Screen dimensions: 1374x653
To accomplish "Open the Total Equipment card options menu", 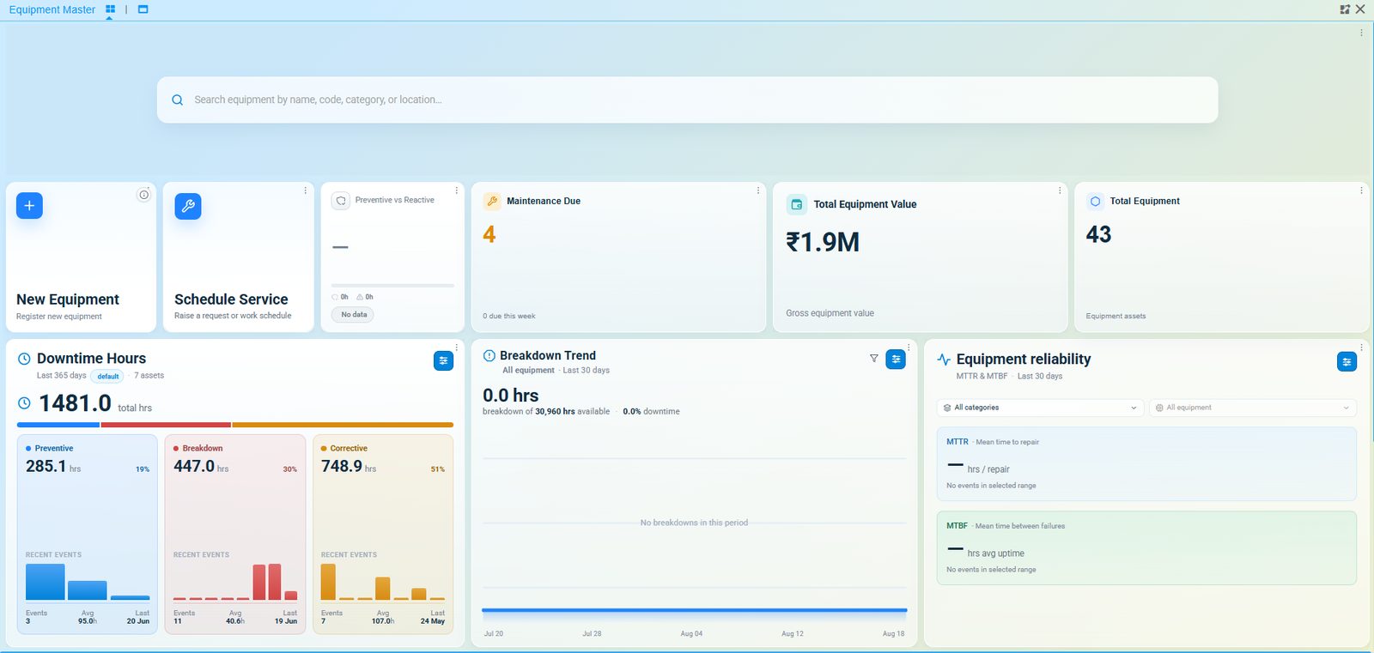I will pos(1361,190).
